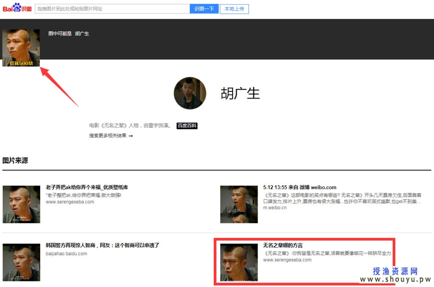Viewport: 434px width, 287px height.
Task: Click the Baidu 识图 logo
Action: 17,8
